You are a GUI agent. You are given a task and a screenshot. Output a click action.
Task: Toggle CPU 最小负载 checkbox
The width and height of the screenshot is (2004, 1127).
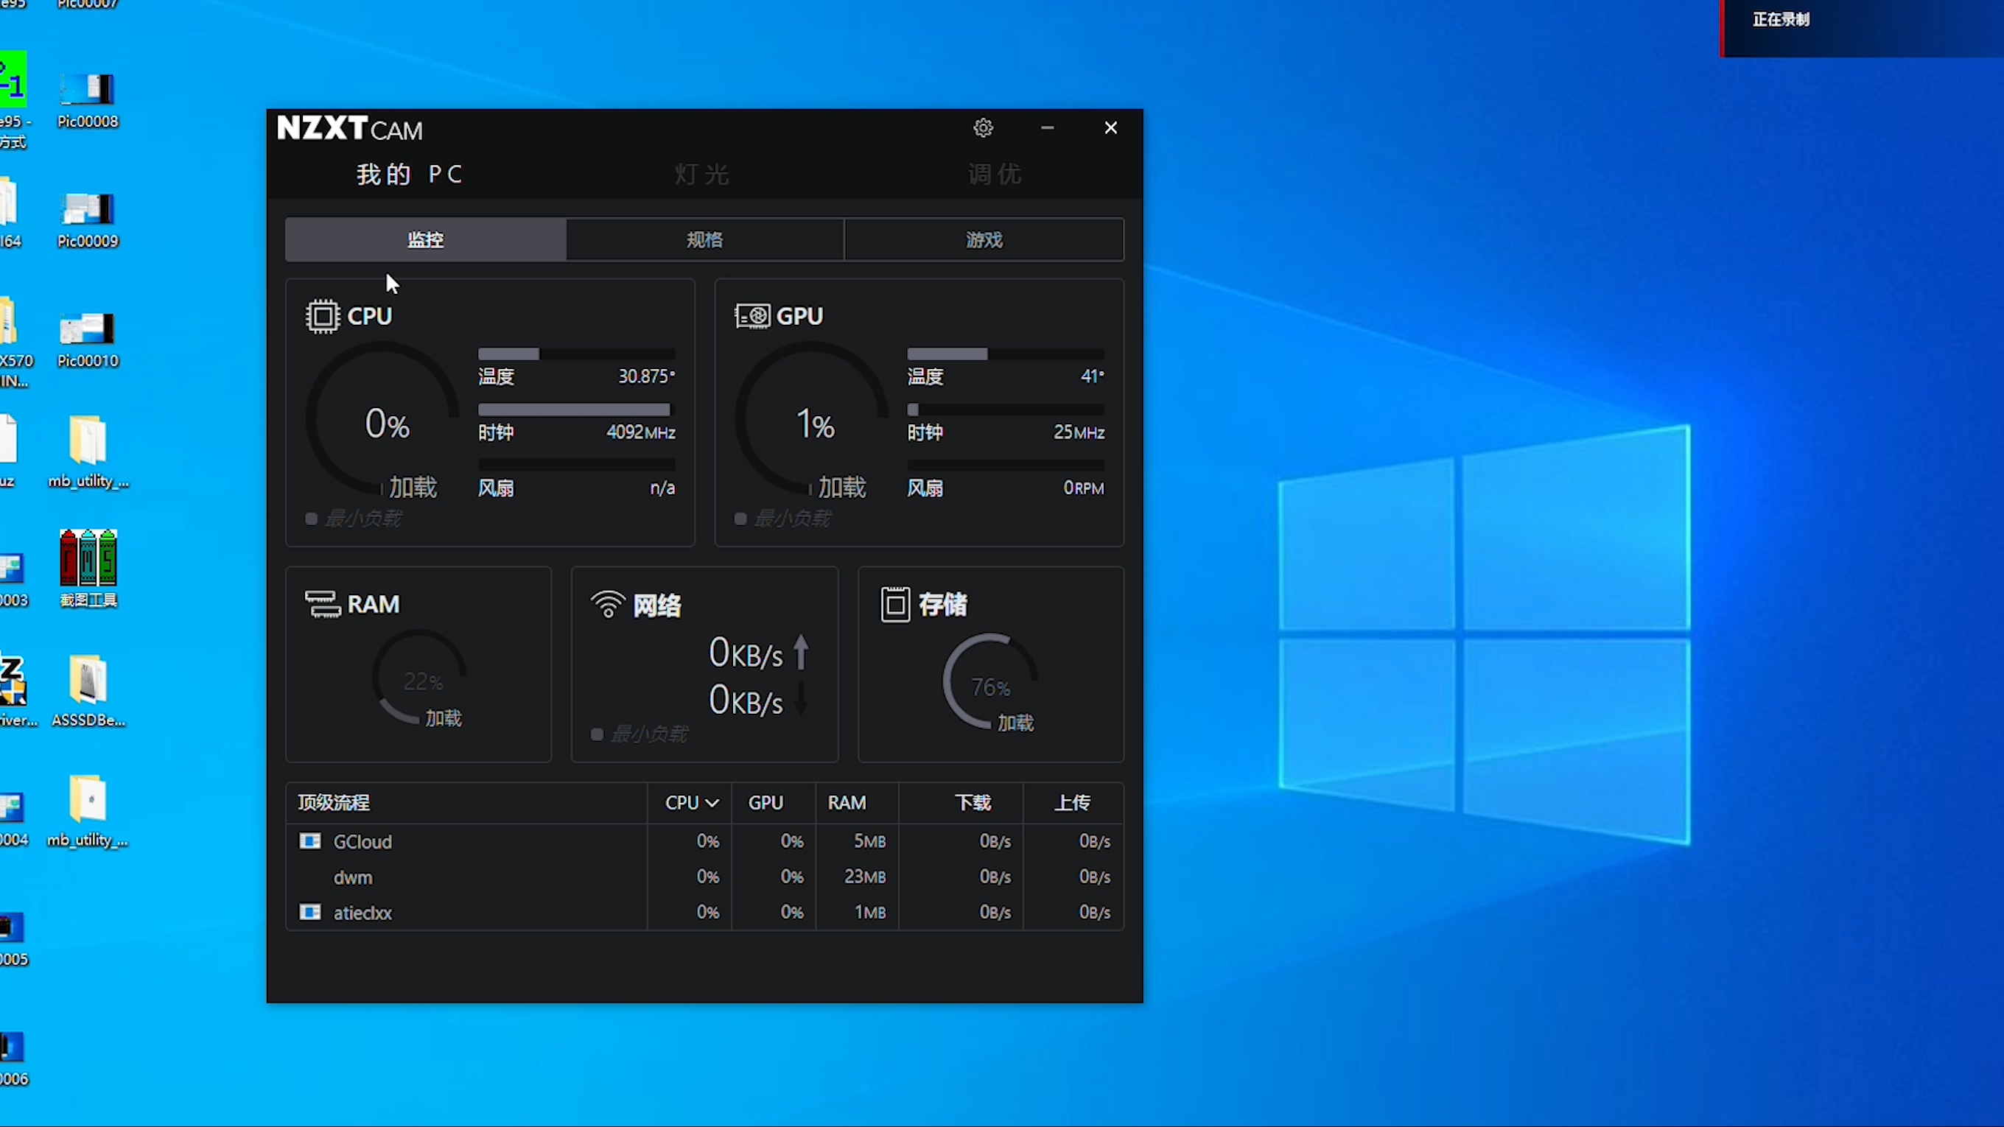[x=311, y=519]
